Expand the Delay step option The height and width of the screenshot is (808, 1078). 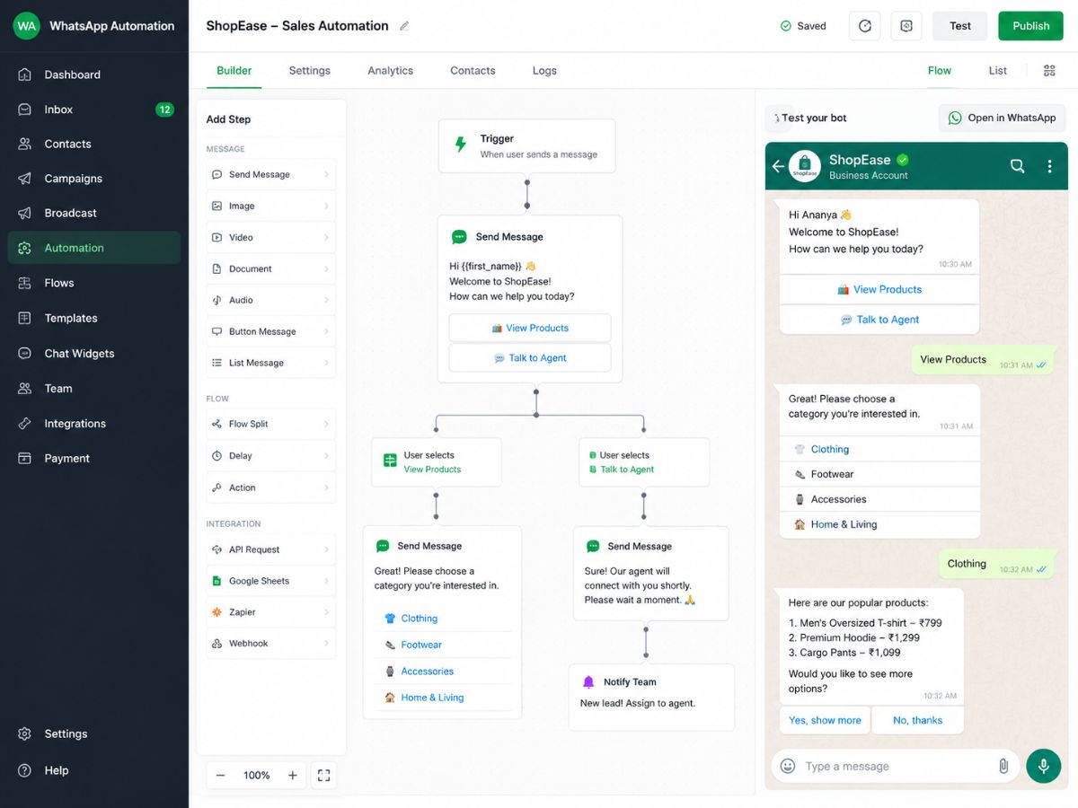coord(271,456)
